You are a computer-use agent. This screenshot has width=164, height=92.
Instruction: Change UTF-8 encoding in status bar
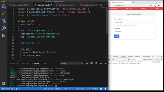click(x=67, y=89)
